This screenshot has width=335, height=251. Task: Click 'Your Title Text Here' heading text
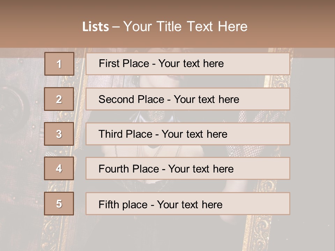pyautogui.click(x=185, y=26)
